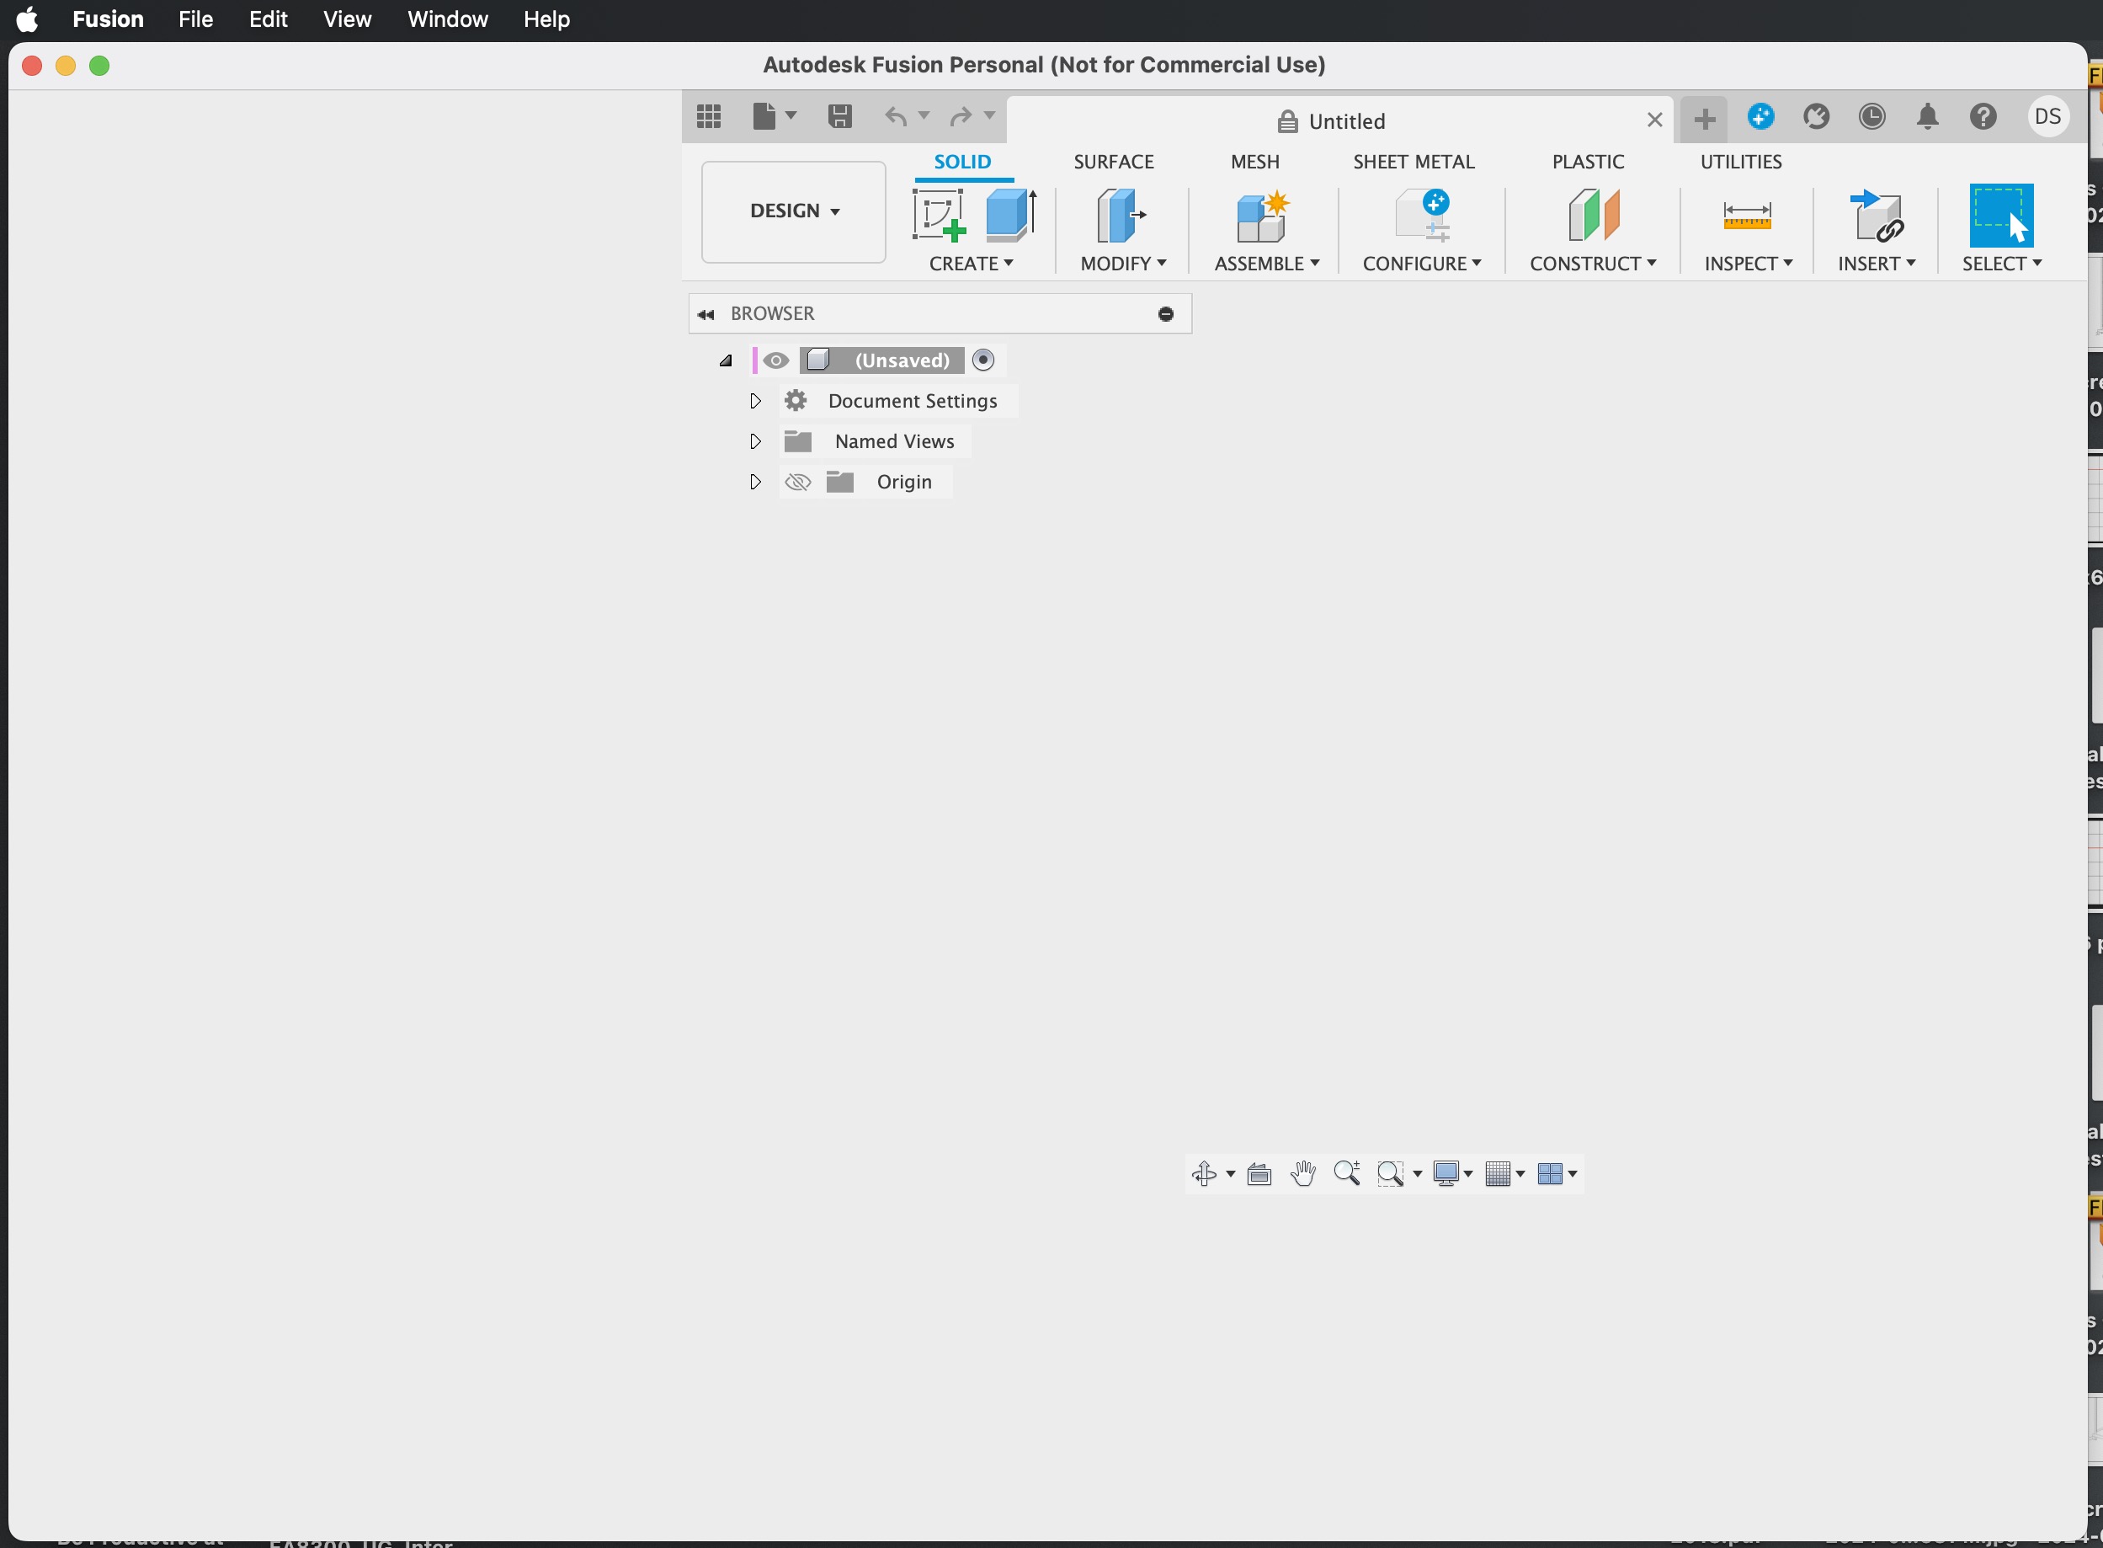Hide the Origin folder visibility
The height and width of the screenshot is (1548, 2103).
(796, 481)
